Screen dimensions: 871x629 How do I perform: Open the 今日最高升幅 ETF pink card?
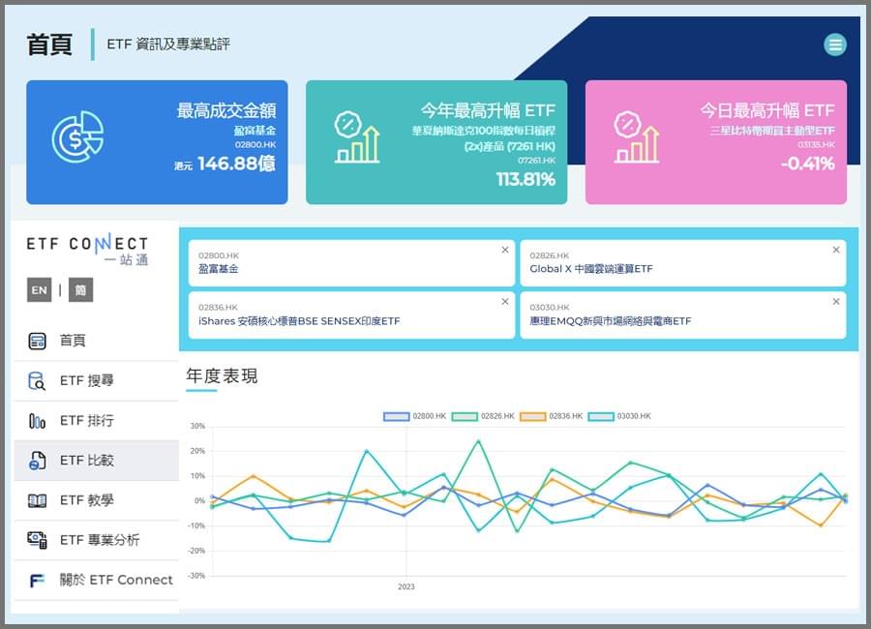(716, 142)
